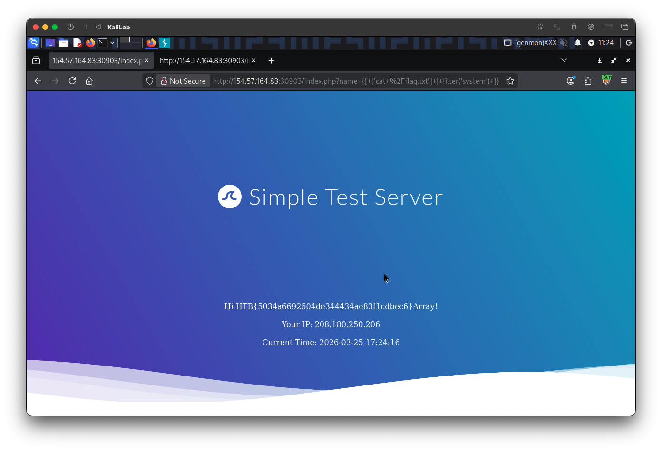Navigate back to the previous page
Image resolution: width=662 pixels, height=451 pixels.
[38, 81]
